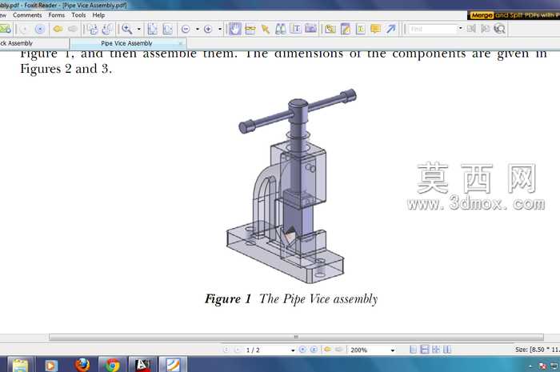This screenshot has height=372, width=560.
Task: Open the page number dropdown arrow
Action: 293,350
